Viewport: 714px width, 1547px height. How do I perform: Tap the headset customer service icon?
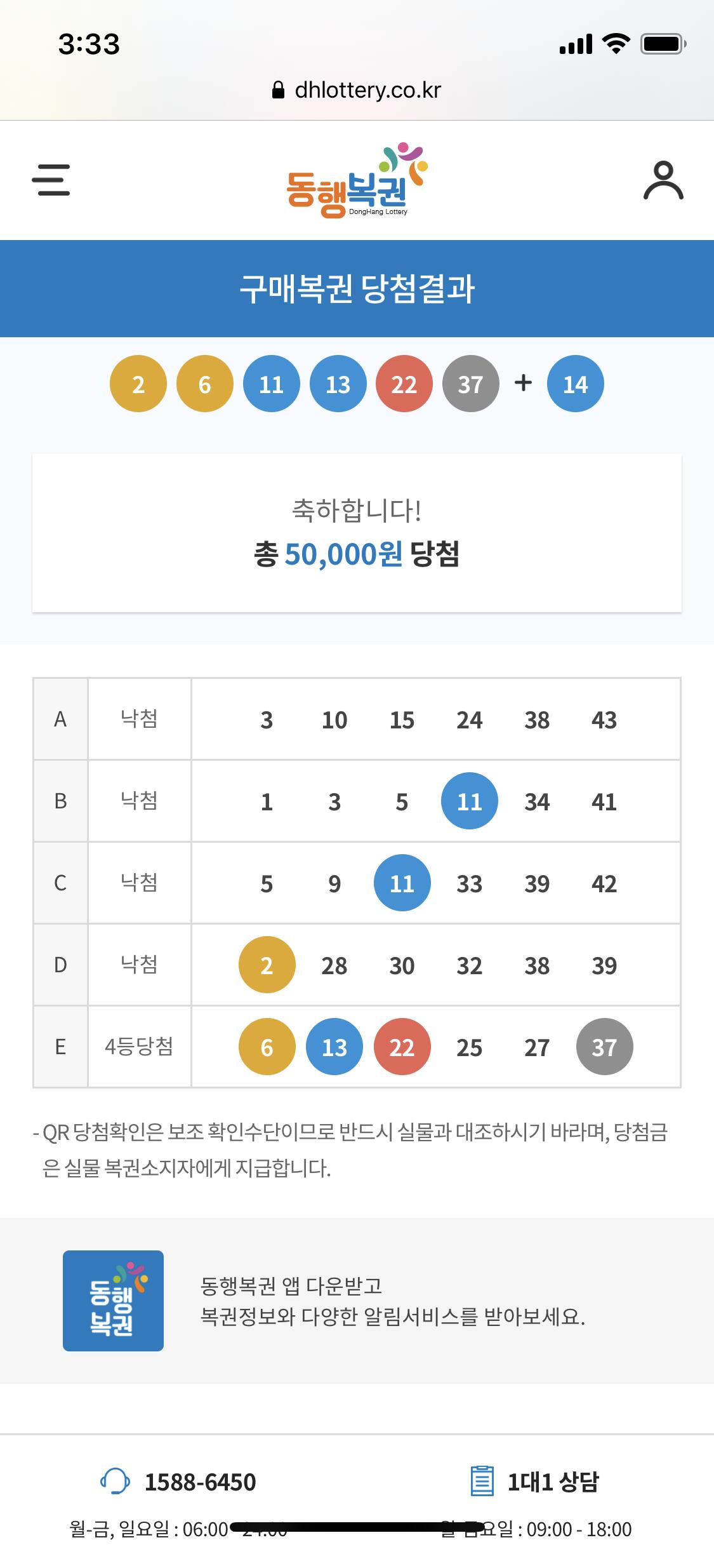pyautogui.click(x=116, y=1482)
